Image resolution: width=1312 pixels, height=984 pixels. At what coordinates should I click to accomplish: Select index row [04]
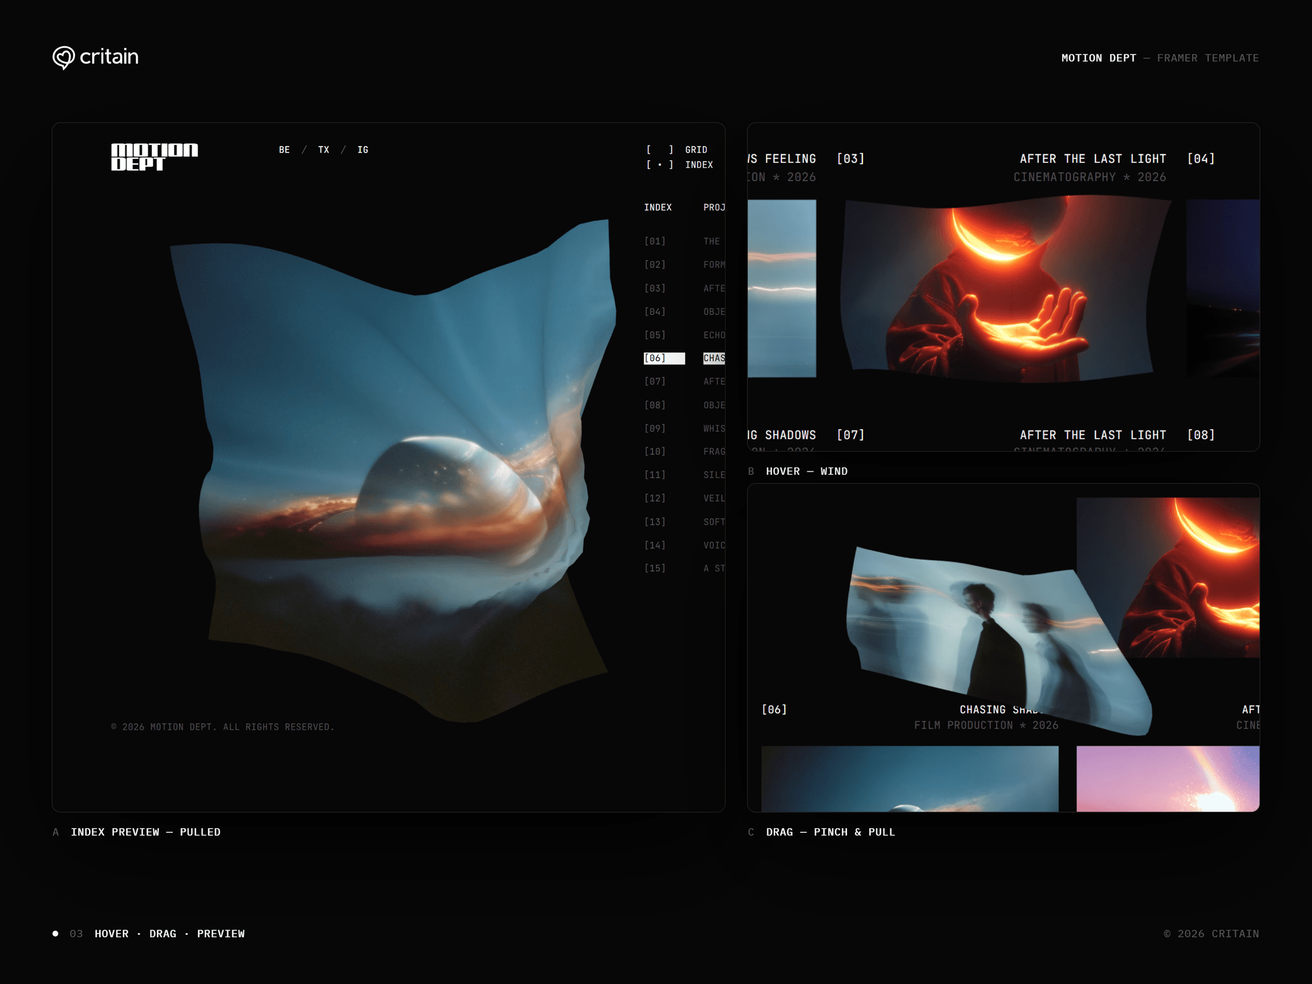click(x=684, y=311)
